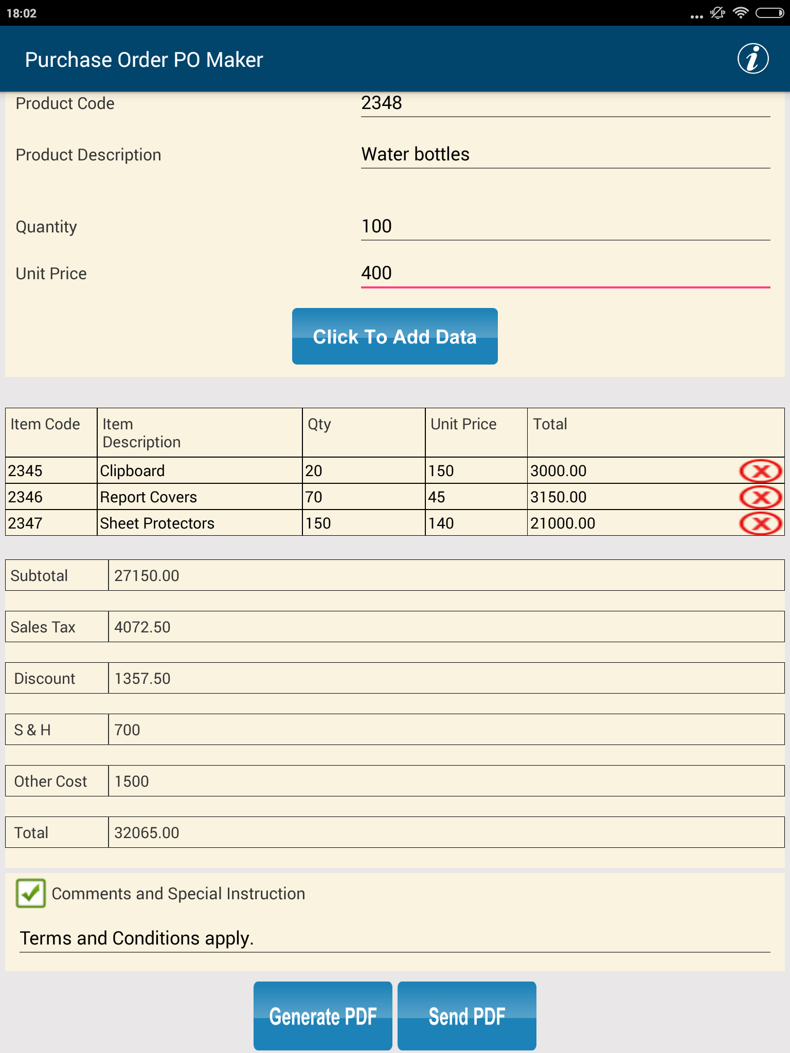Select item code 2346 cell

point(51,497)
